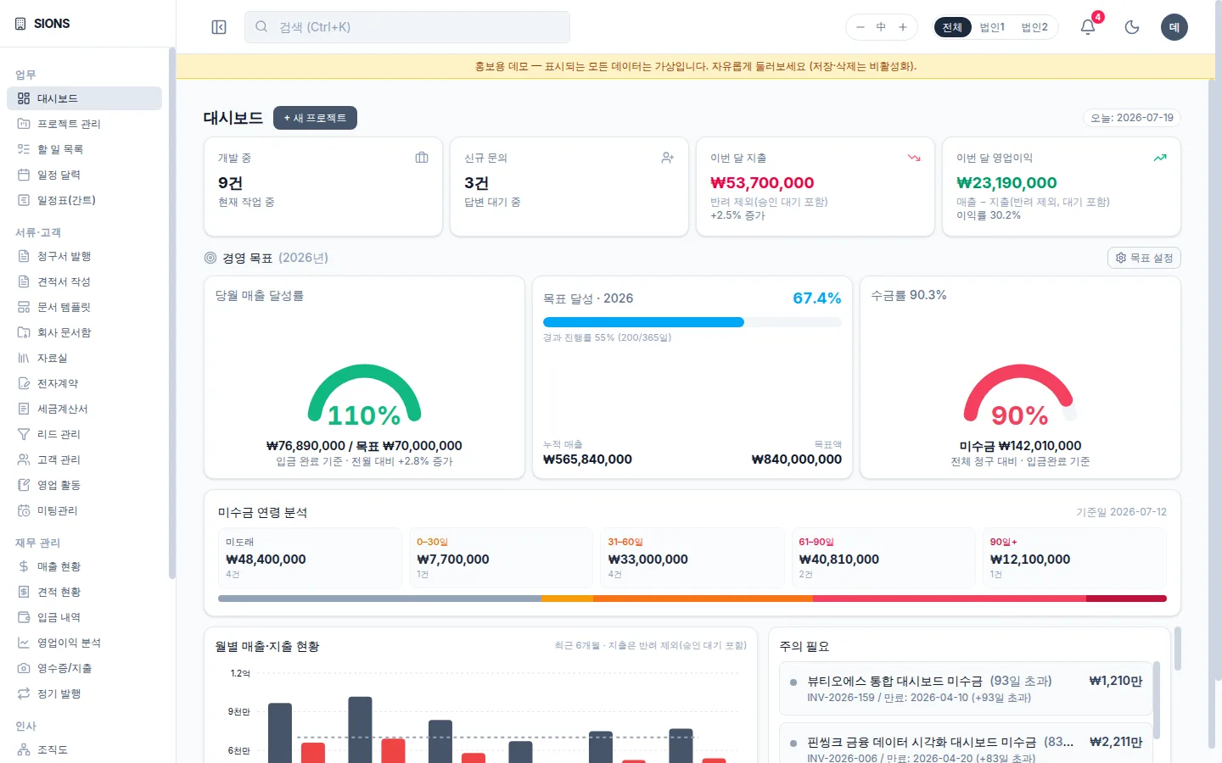This screenshot has height=763, width=1222.
Task: Click ₩840,000,000 target amount
Action: (797, 459)
